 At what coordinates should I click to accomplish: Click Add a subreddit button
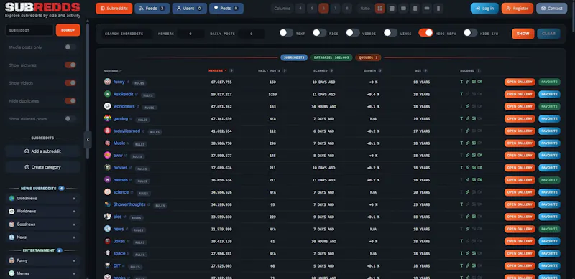coord(42,151)
